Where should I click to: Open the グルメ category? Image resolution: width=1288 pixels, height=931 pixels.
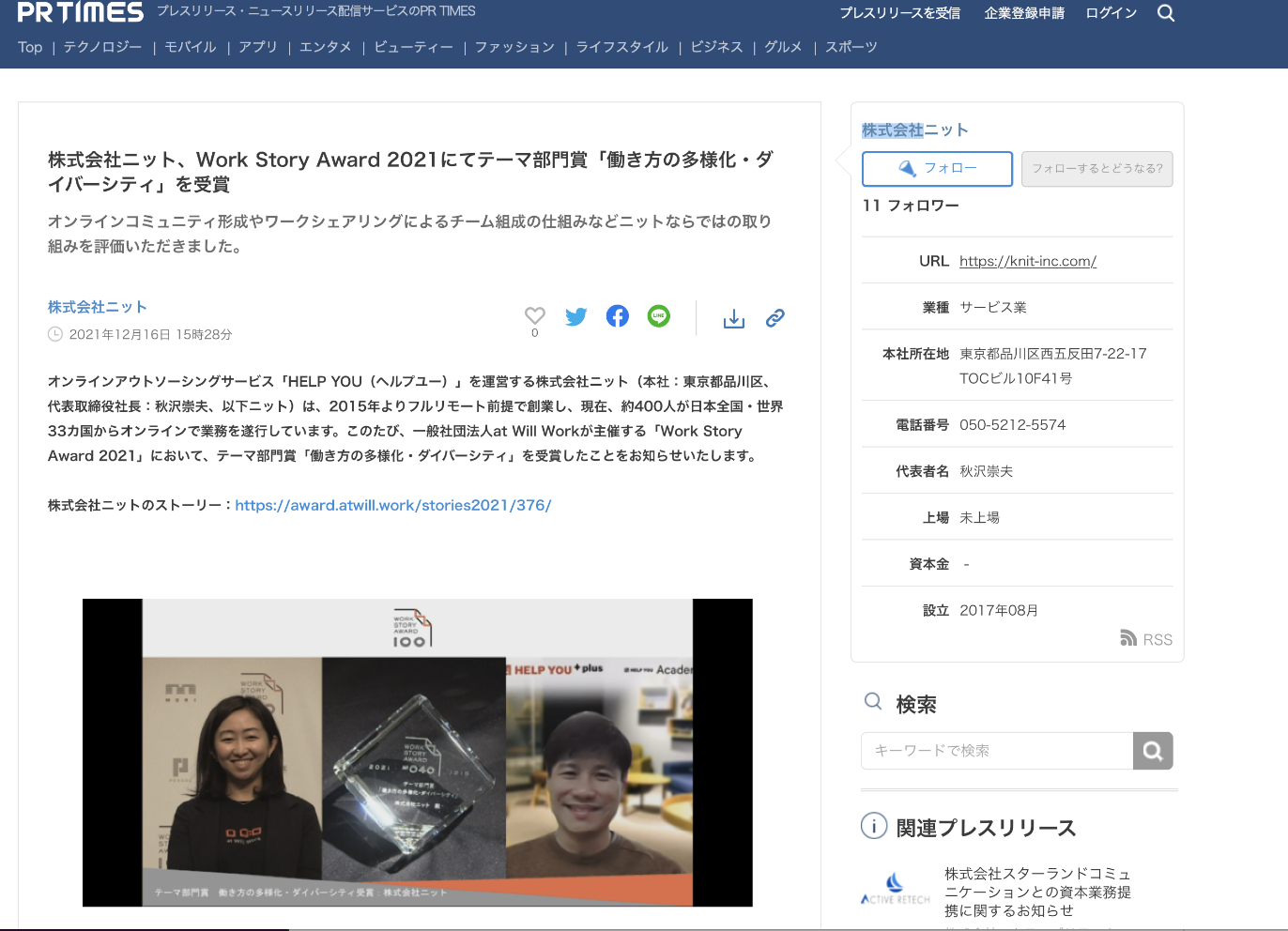[x=783, y=47]
